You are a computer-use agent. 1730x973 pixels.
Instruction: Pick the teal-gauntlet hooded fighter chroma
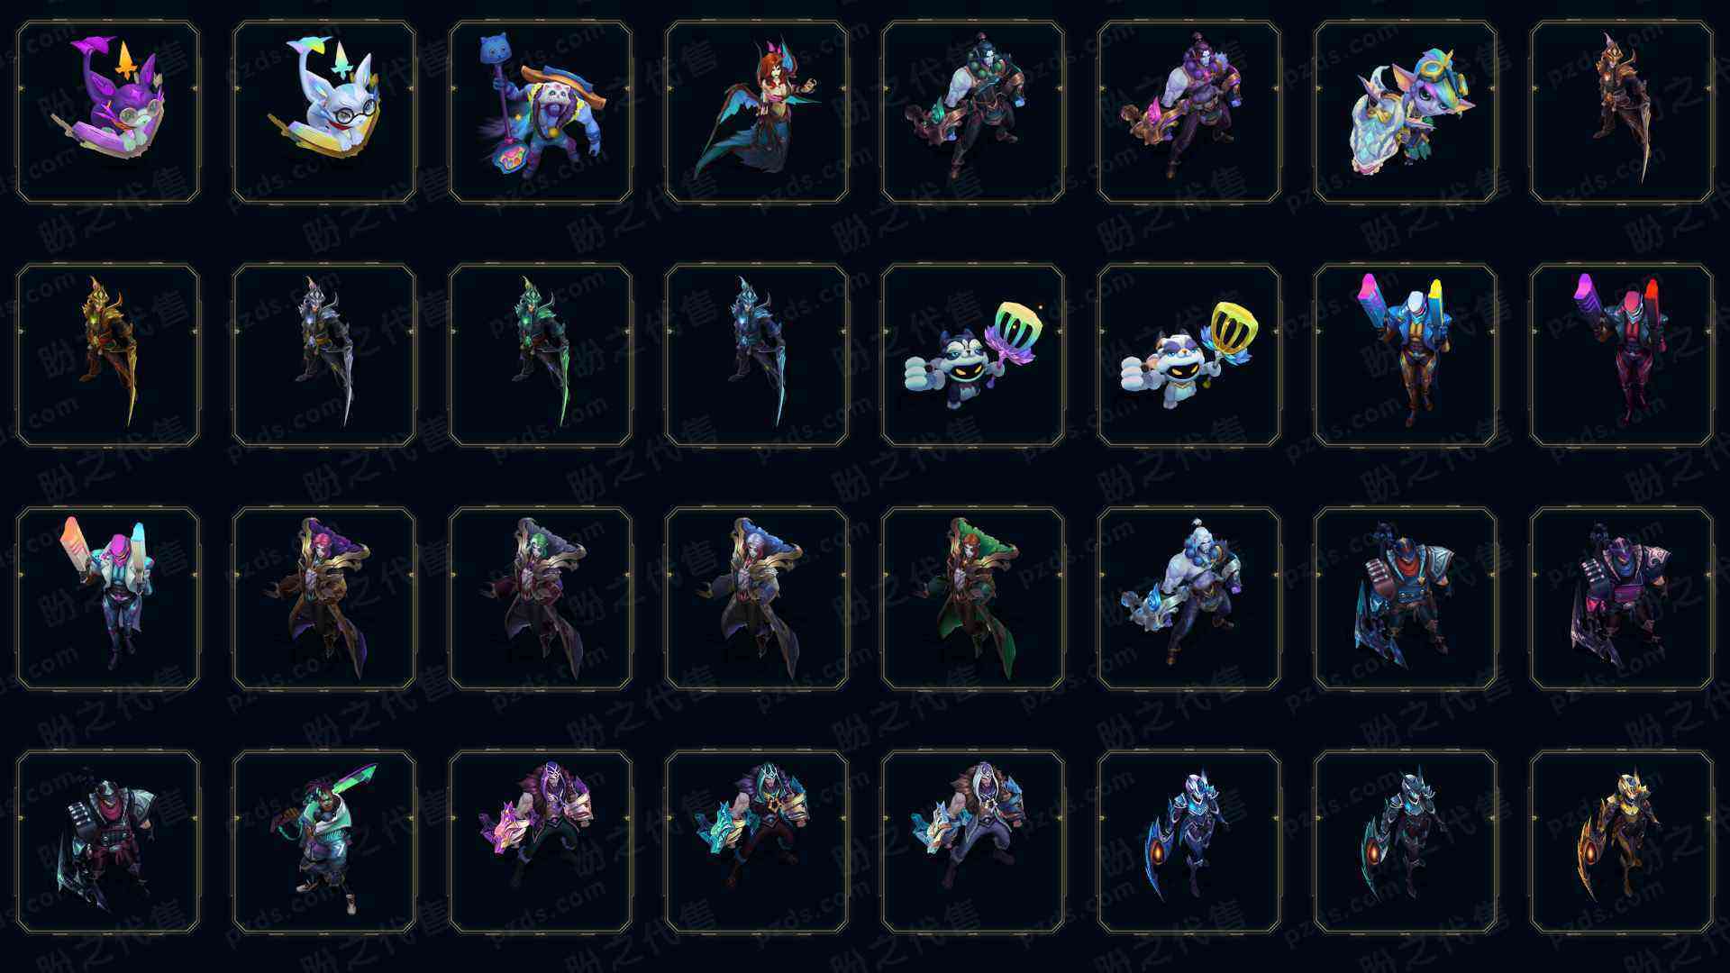[757, 841]
